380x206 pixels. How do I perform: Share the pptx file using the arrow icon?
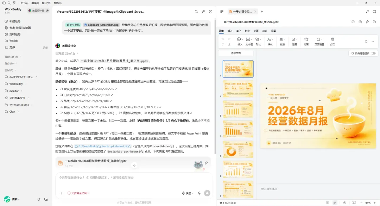tap(367, 22)
